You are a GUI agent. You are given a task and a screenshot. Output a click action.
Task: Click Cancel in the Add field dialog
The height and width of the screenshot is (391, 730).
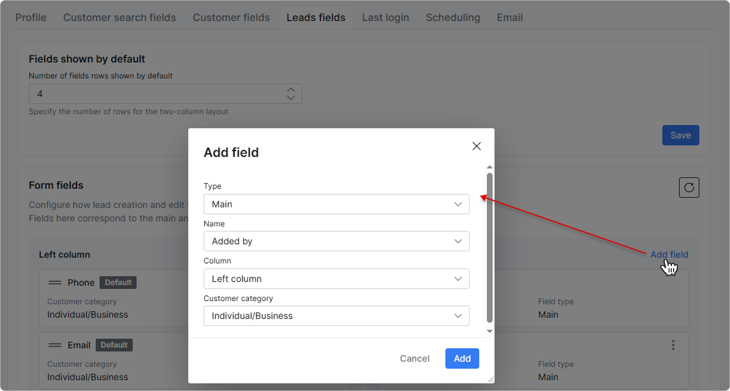pyautogui.click(x=415, y=358)
